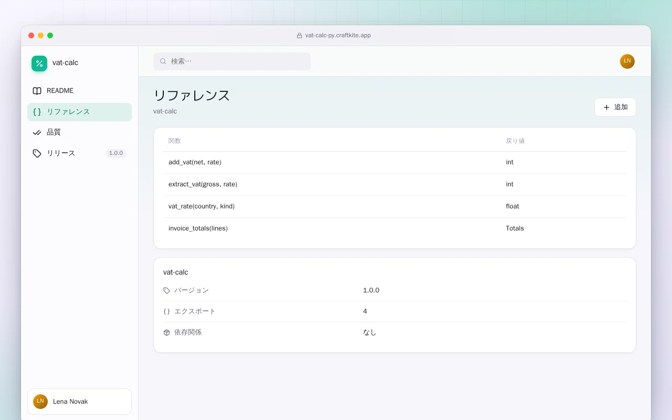Click the lock icon in address bar
This screenshot has width=672, height=420.
pos(299,36)
